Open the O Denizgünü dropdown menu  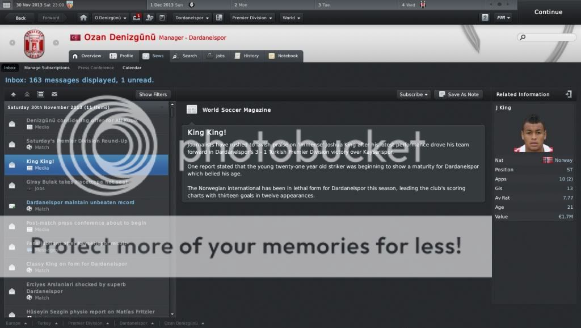(111, 18)
